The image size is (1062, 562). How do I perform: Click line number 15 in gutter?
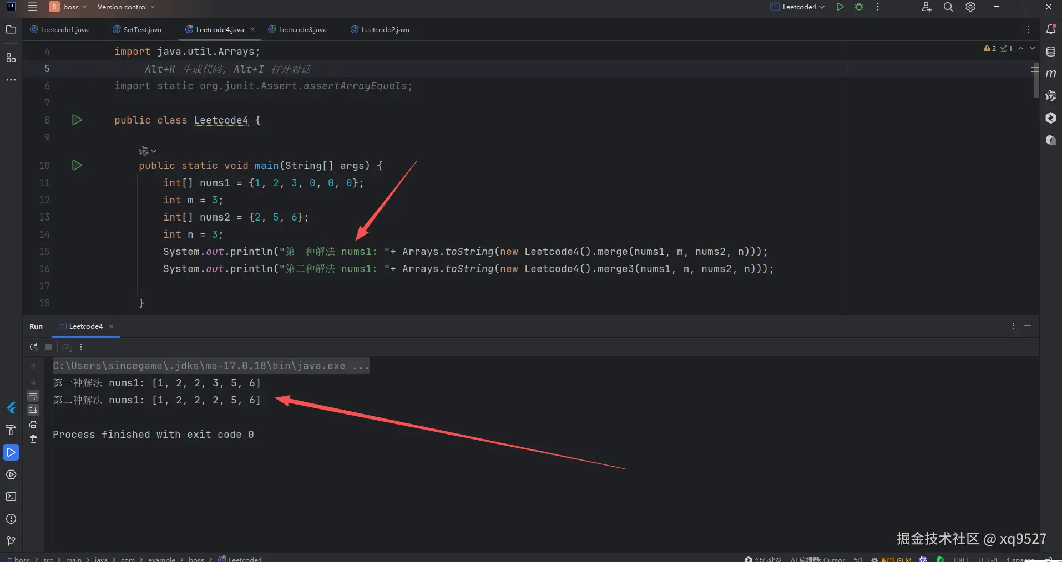[44, 252]
